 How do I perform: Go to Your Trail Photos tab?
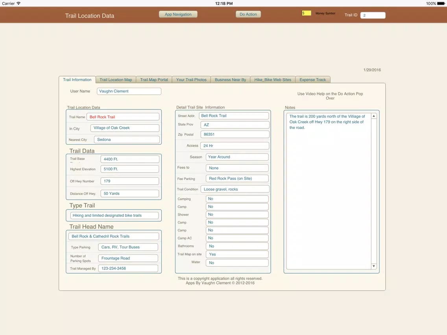191,80
